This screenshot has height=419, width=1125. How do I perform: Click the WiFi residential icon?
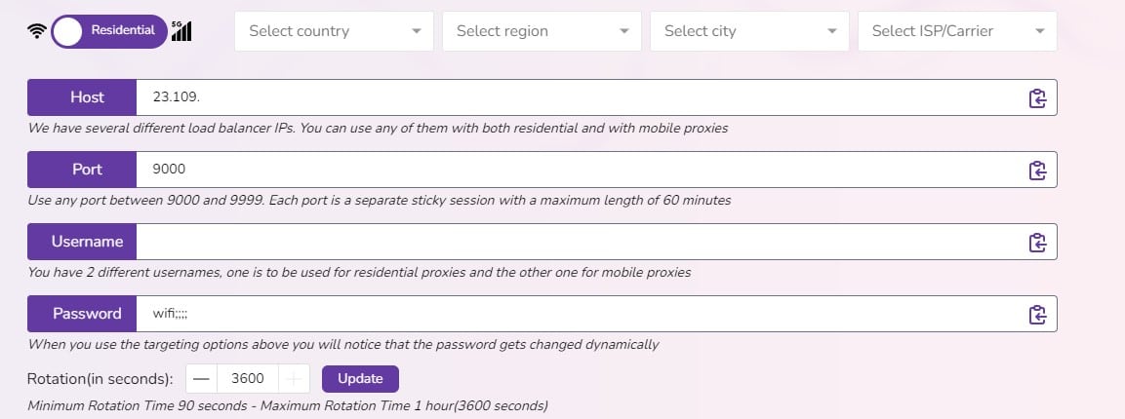pos(37,31)
